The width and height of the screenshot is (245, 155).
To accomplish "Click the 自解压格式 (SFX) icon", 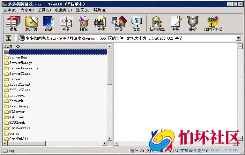I will click(x=213, y=23).
